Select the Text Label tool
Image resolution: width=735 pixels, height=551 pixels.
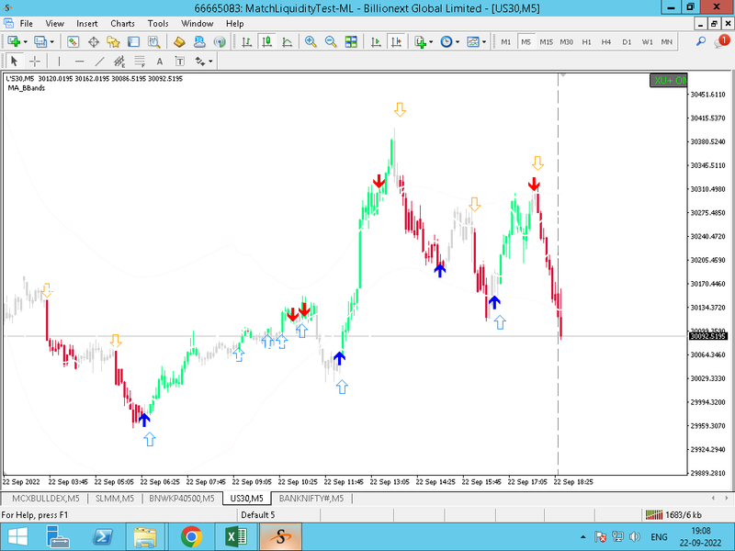[x=180, y=61]
